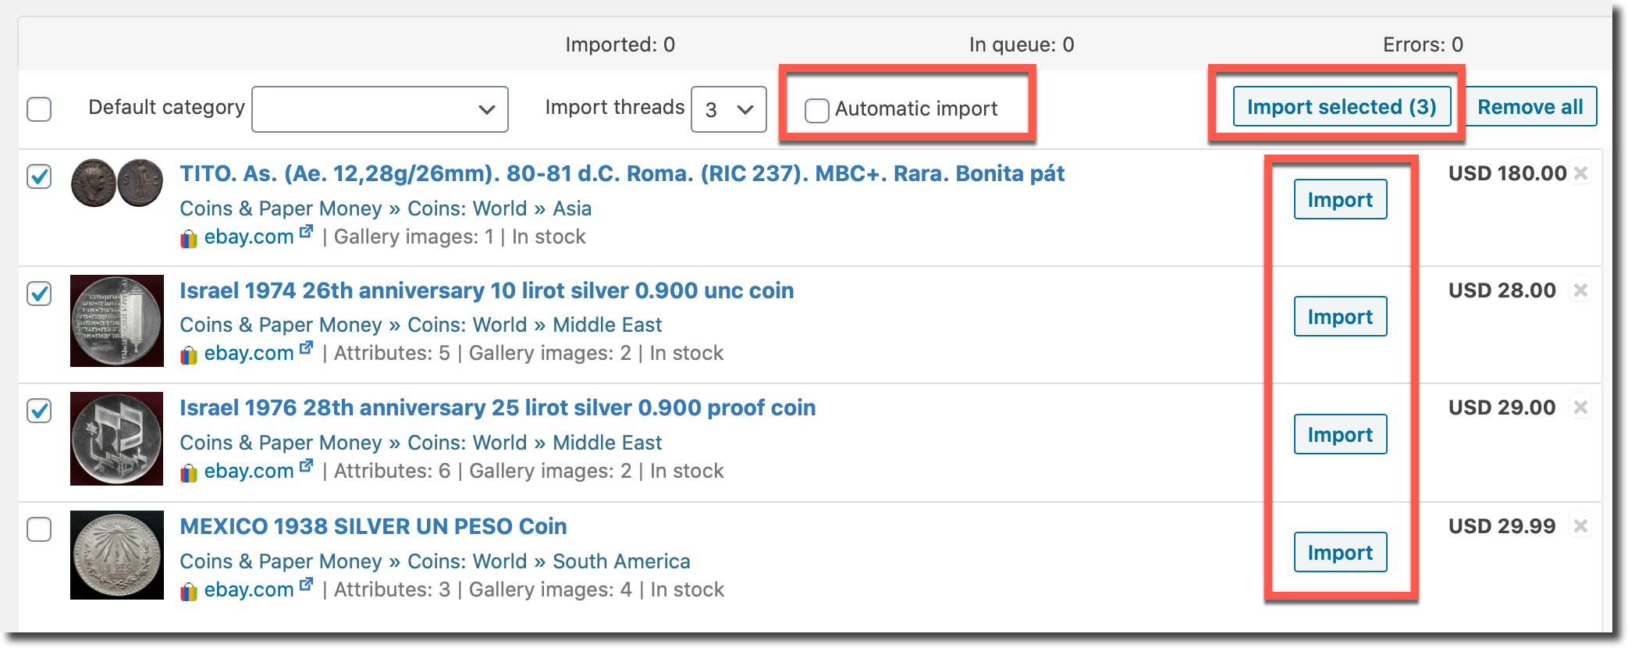Open Israel 1976 28th anniversary coin title link
Image resolution: width=1628 pixels, height=648 pixels.
point(497,408)
